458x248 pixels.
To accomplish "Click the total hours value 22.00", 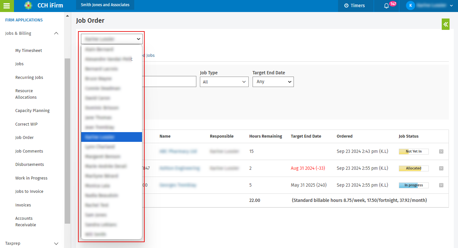I will click(255, 201).
